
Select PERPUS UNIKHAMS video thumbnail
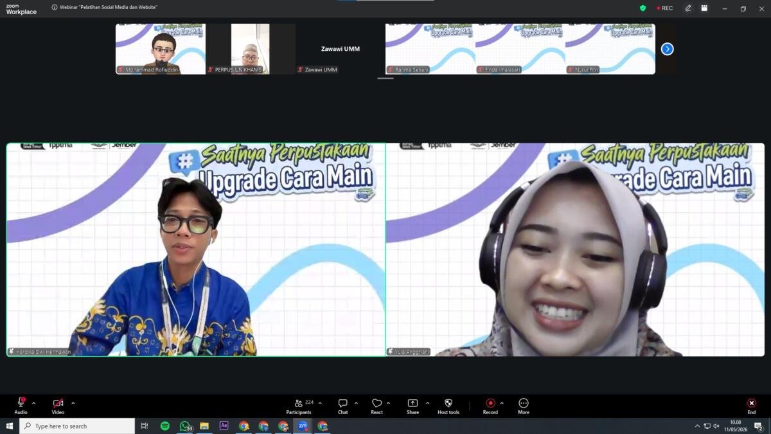point(251,49)
